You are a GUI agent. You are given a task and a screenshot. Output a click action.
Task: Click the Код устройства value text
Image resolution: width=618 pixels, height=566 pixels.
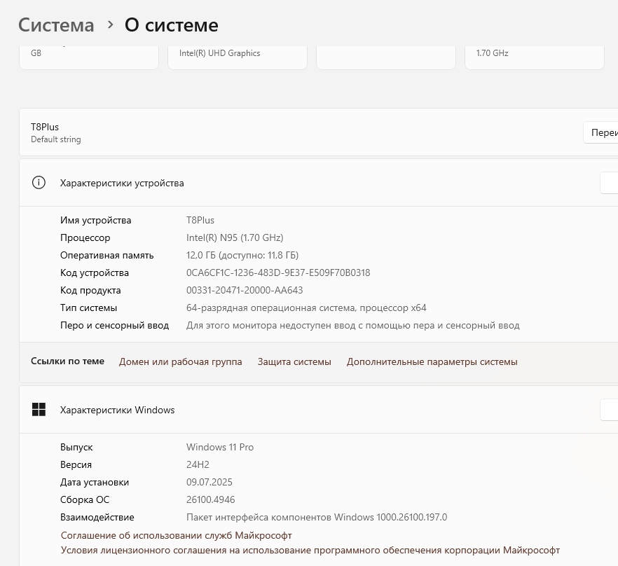point(277,272)
